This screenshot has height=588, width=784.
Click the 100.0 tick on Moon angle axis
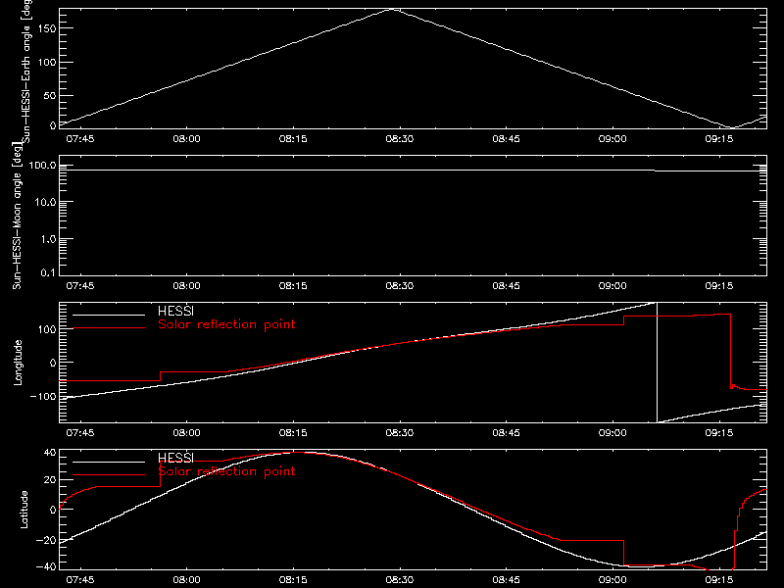tap(42, 165)
